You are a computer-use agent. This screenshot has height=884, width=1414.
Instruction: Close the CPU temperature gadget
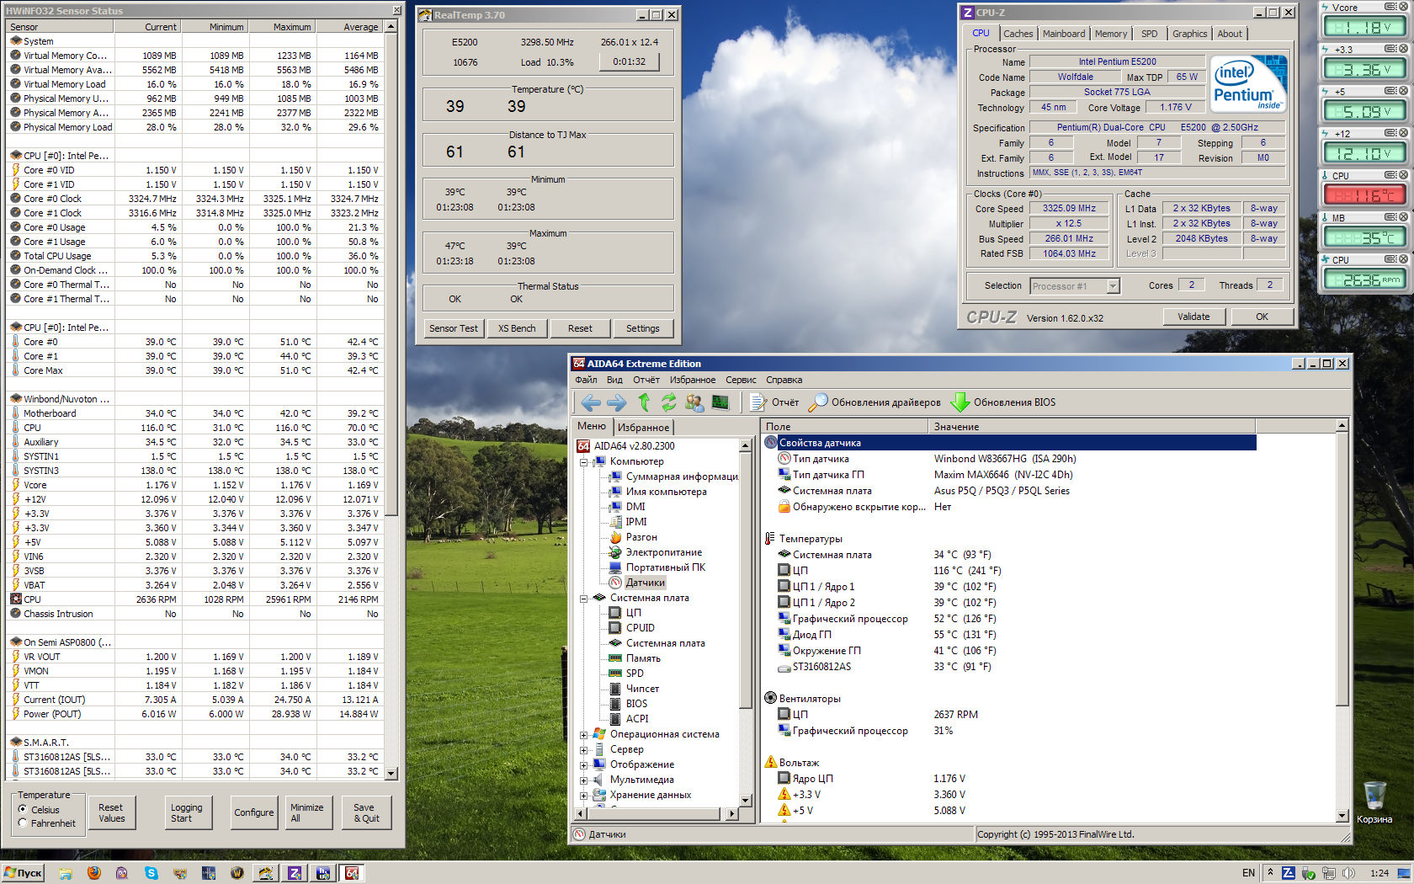click(1403, 175)
